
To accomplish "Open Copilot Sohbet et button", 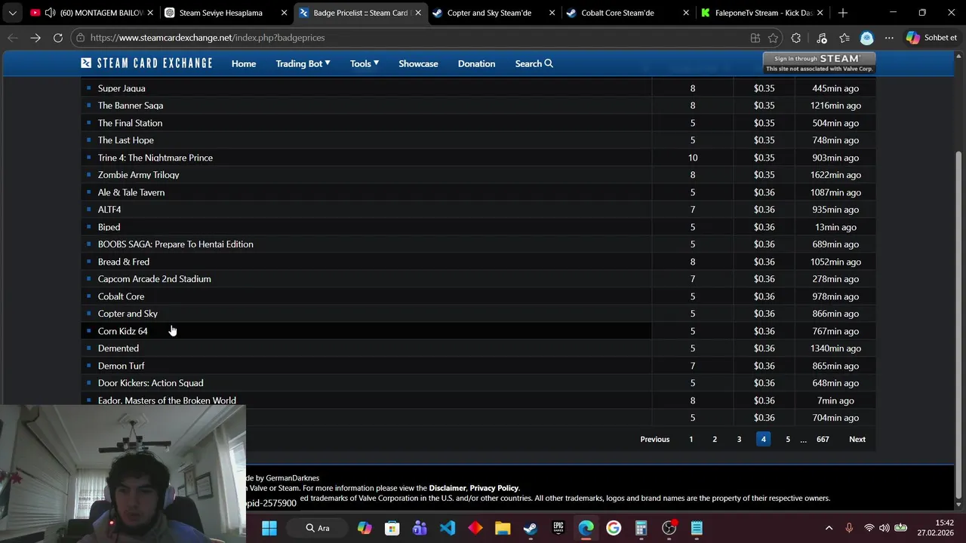I will point(931,38).
